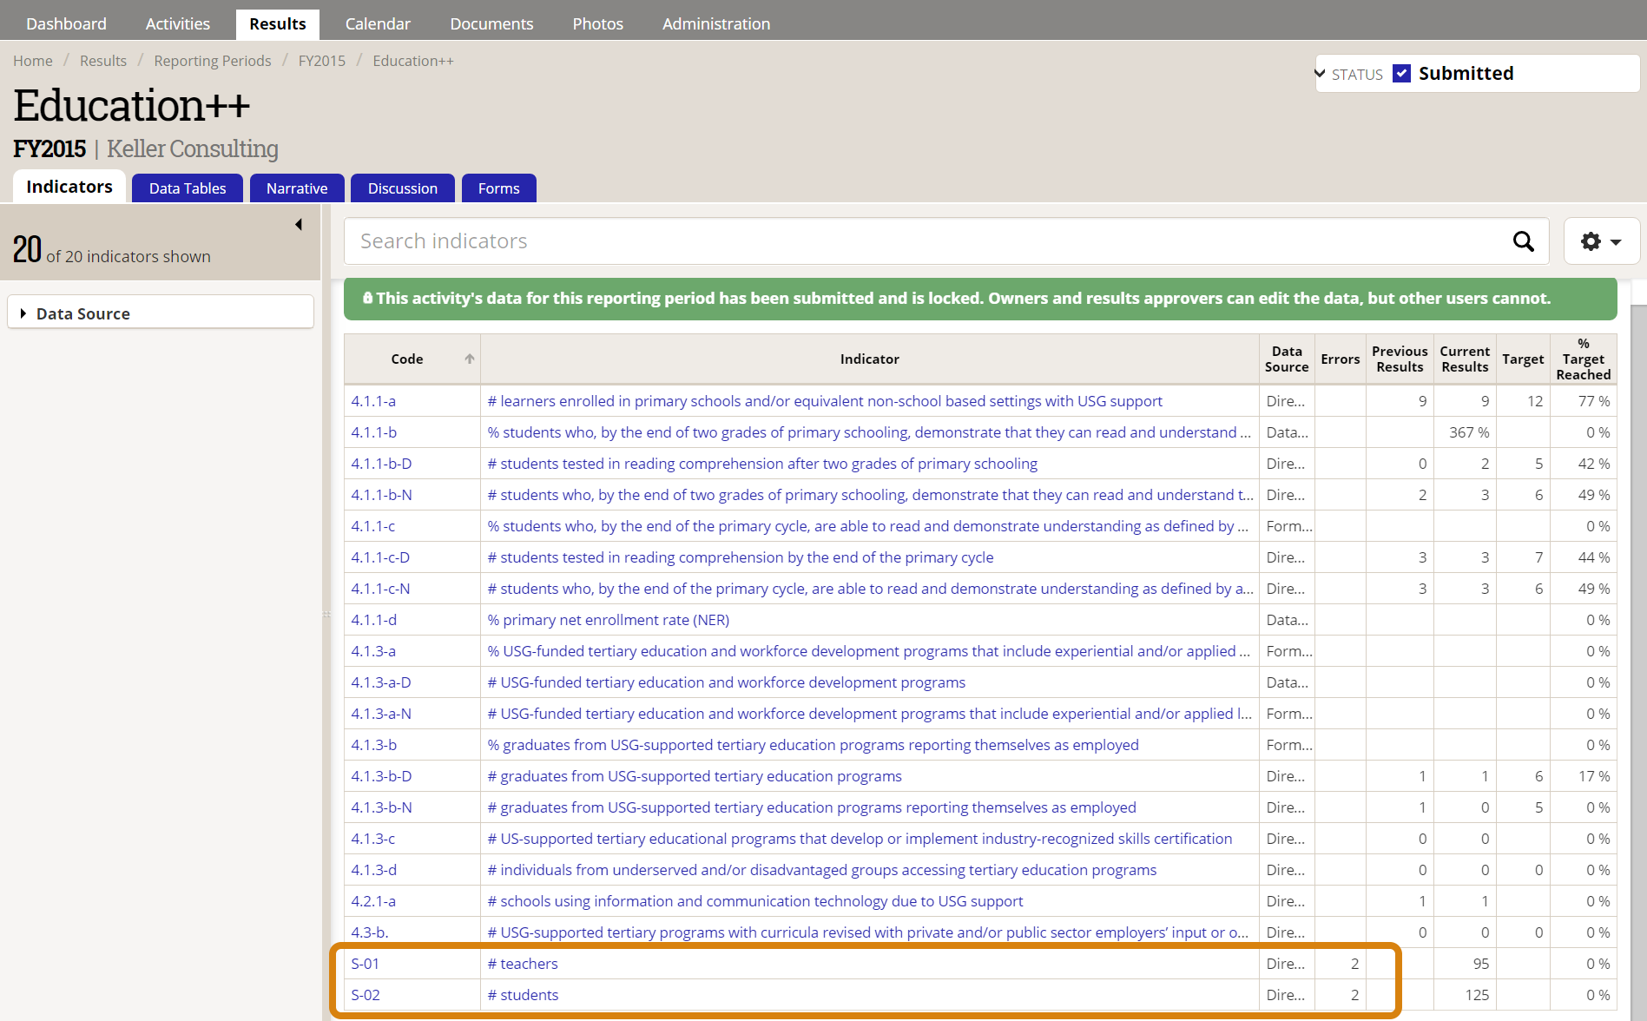Open indicator 4.1.1-a code link
Viewport: 1647px width, 1021px height.
pos(373,401)
